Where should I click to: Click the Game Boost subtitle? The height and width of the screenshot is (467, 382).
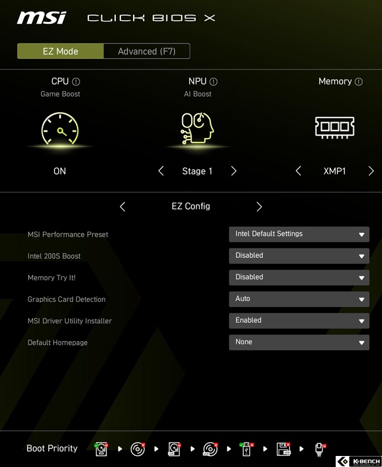(x=60, y=94)
